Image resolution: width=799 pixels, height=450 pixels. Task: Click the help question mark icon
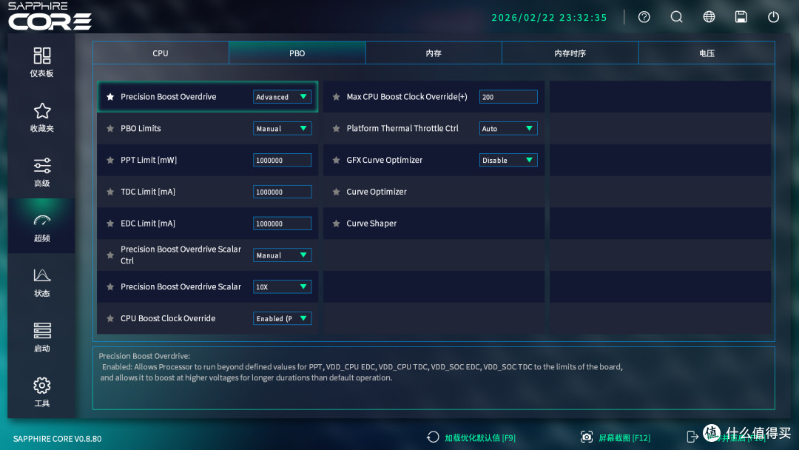click(x=644, y=17)
